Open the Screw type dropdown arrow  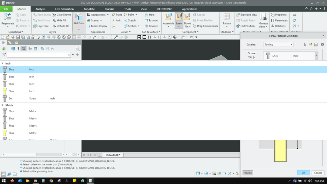pos(317,56)
